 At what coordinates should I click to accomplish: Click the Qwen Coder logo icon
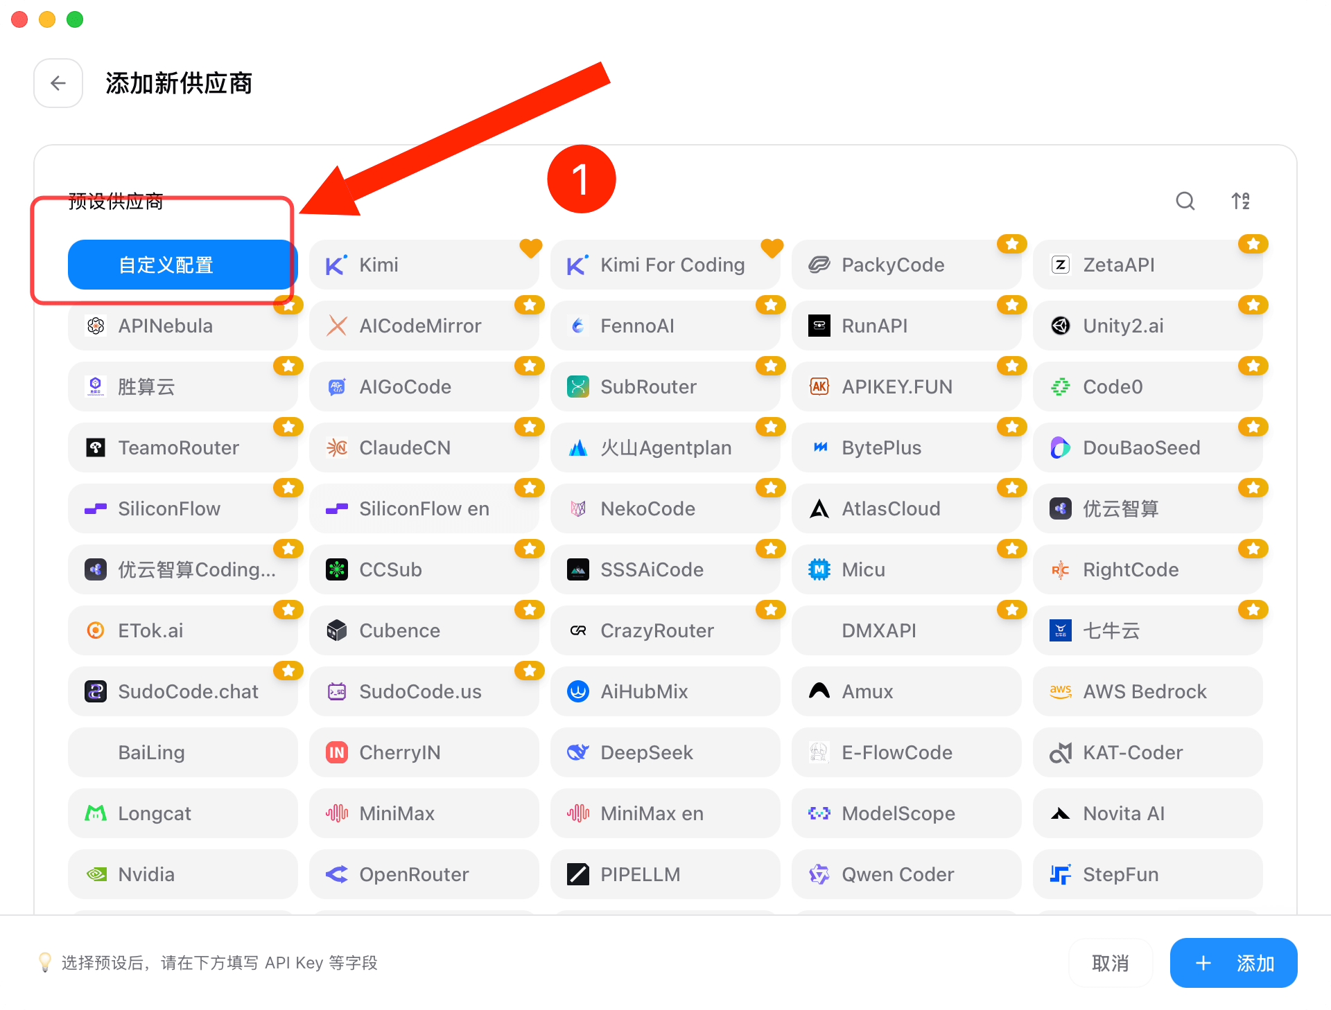coord(819,874)
